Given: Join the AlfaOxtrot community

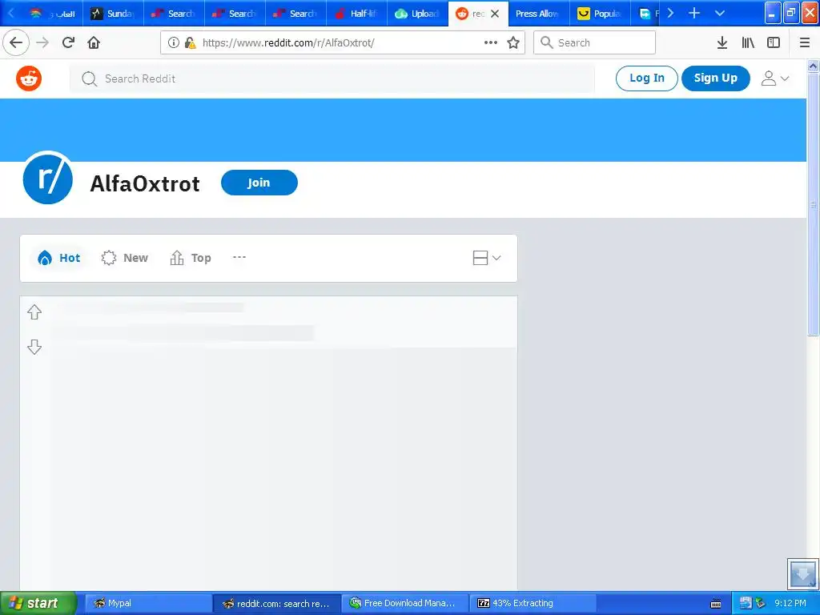Looking at the screenshot, I should (259, 183).
